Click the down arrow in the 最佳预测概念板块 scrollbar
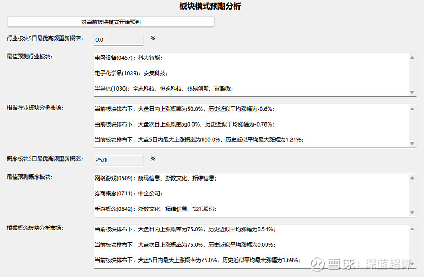The image size is (424, 277). pos(412,212)
